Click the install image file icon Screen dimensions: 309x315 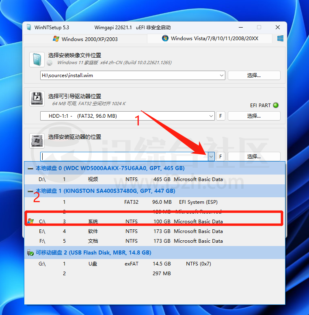click(37, 59)
